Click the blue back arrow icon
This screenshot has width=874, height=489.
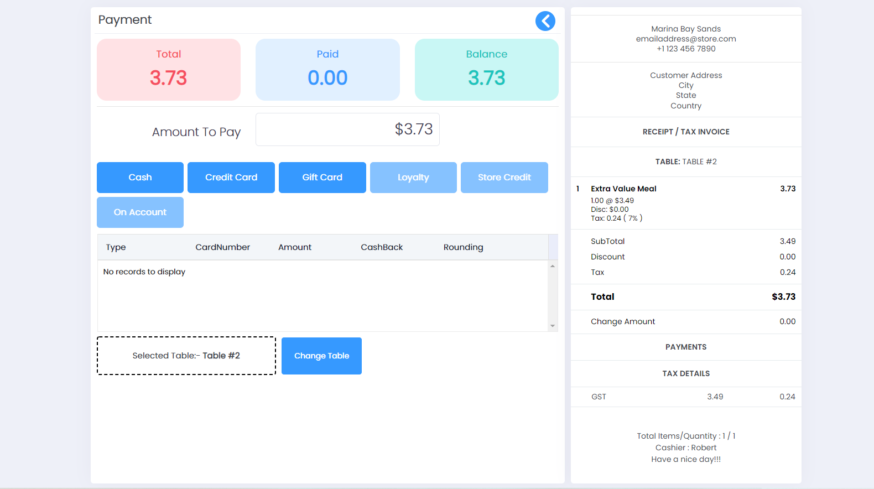545,21
